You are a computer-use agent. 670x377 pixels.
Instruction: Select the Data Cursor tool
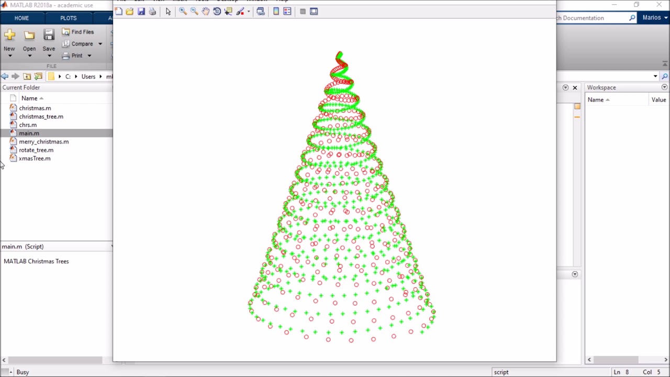coord(228,12)
